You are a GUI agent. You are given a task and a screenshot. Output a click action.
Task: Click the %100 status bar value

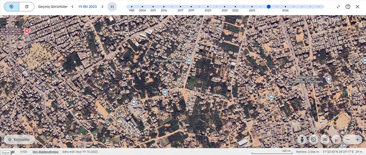click(23, 152)
